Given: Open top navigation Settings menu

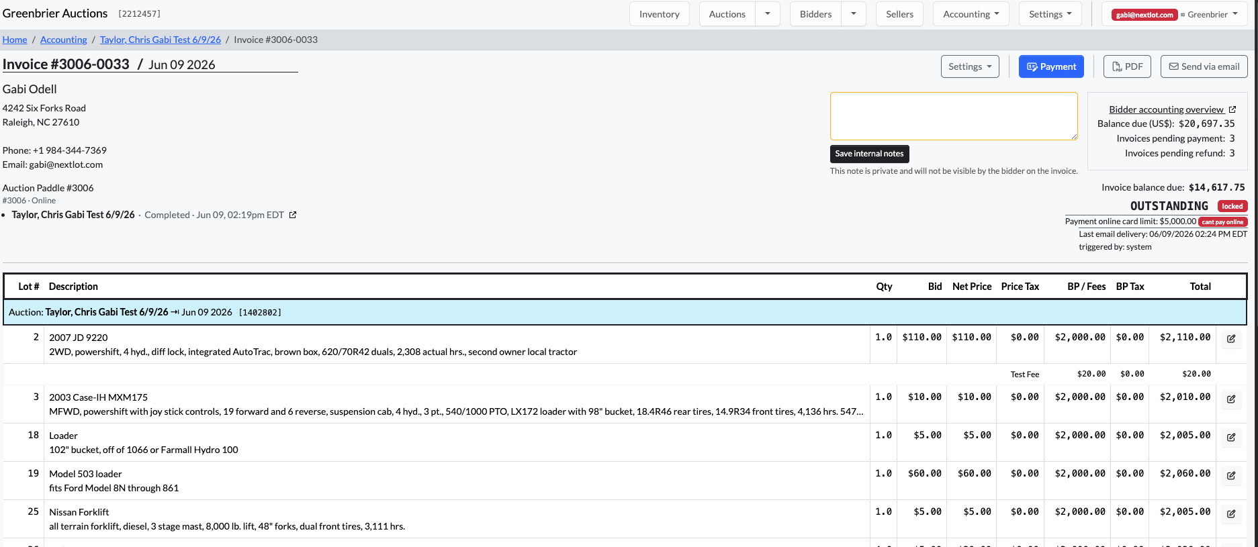Looking at the screenshot, I should point(1050,14).
